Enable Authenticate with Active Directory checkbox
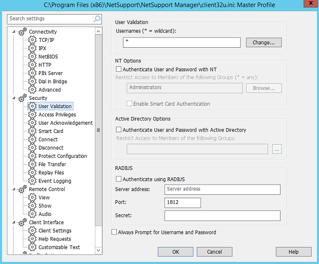Screen dimensions: 319x264 [119, 130]
